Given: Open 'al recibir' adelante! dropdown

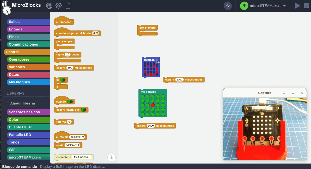Looking at the screenshot, I should click(x=77, y=137).
